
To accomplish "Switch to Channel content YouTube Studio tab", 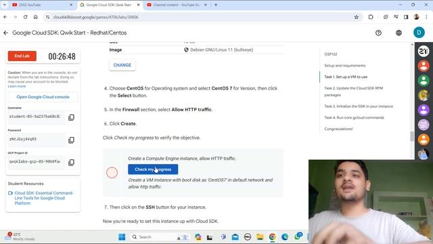I will click(x=177, y=5).
